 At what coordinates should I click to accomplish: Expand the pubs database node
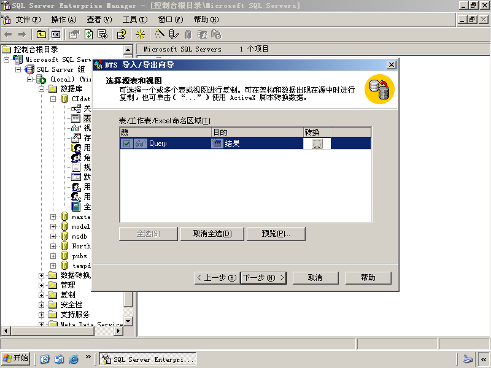[x=53, y=256]
